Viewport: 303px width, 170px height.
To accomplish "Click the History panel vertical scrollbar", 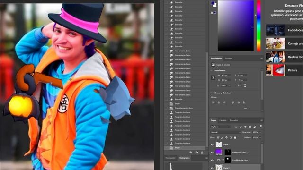I will pos(207,100).
